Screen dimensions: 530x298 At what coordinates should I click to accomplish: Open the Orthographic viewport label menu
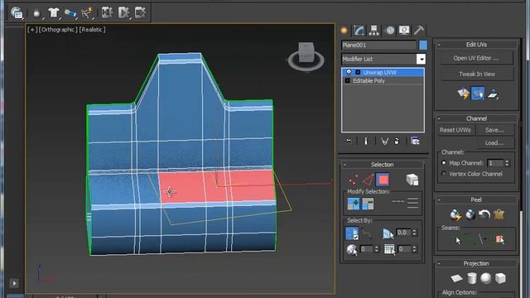point(58,30)
